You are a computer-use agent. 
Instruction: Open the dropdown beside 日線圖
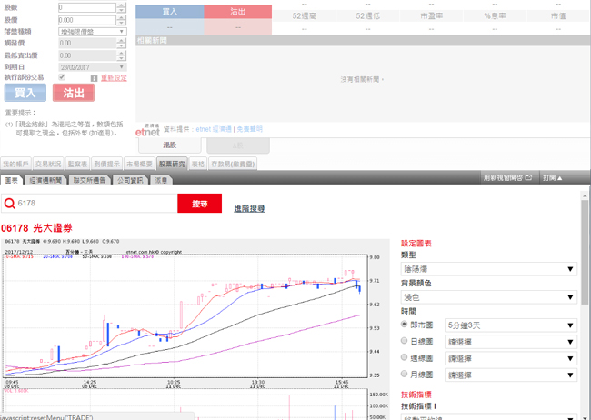[x=511, y=342]
